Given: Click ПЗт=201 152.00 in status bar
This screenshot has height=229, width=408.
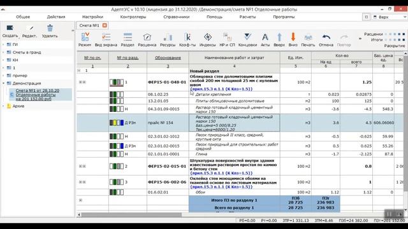Looking at the screenshot, I should coord(390,221).
